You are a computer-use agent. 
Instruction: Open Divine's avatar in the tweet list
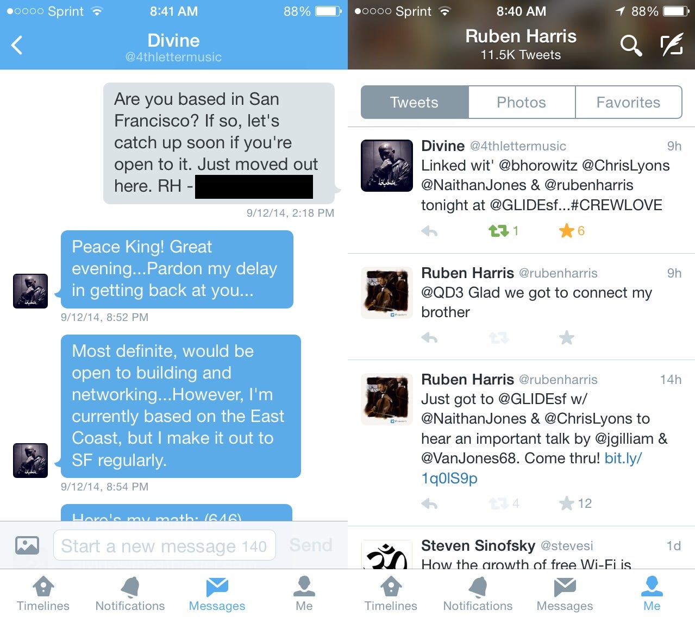point(387,166)
